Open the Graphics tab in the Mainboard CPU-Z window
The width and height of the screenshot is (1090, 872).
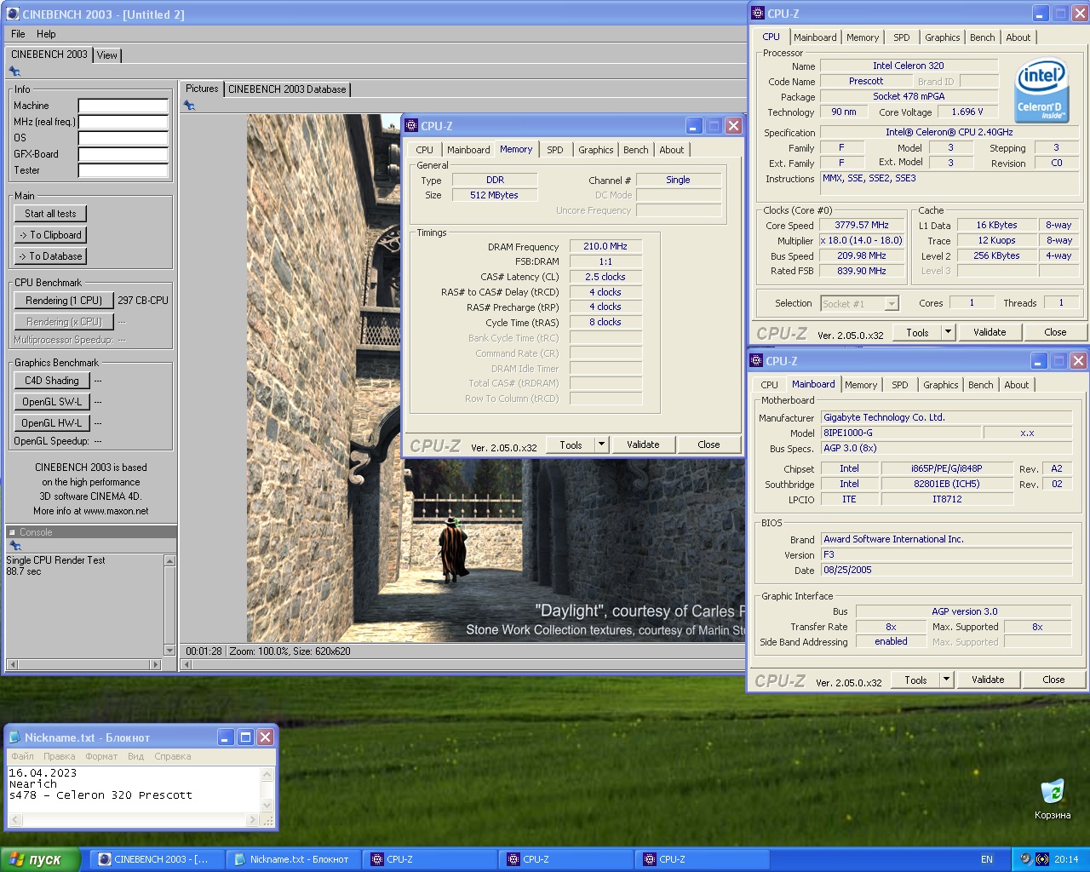tap(941, 385)
